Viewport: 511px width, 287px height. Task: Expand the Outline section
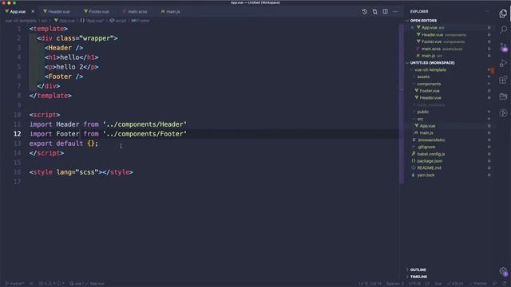tap(418, 269)
